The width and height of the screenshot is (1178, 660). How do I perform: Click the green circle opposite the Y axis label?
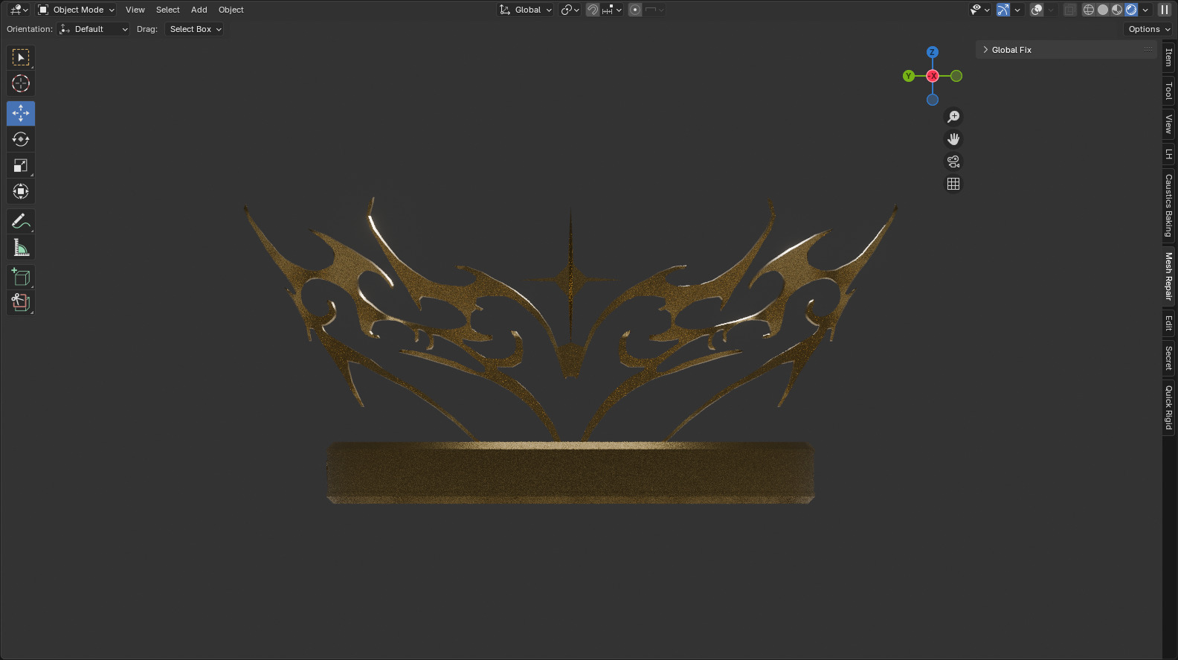[x=956, y=76]
